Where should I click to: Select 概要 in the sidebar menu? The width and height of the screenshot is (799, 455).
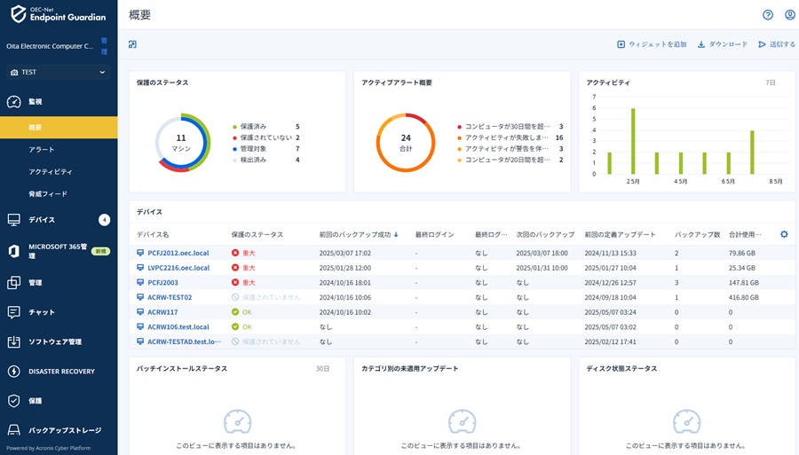coord(59,127)
